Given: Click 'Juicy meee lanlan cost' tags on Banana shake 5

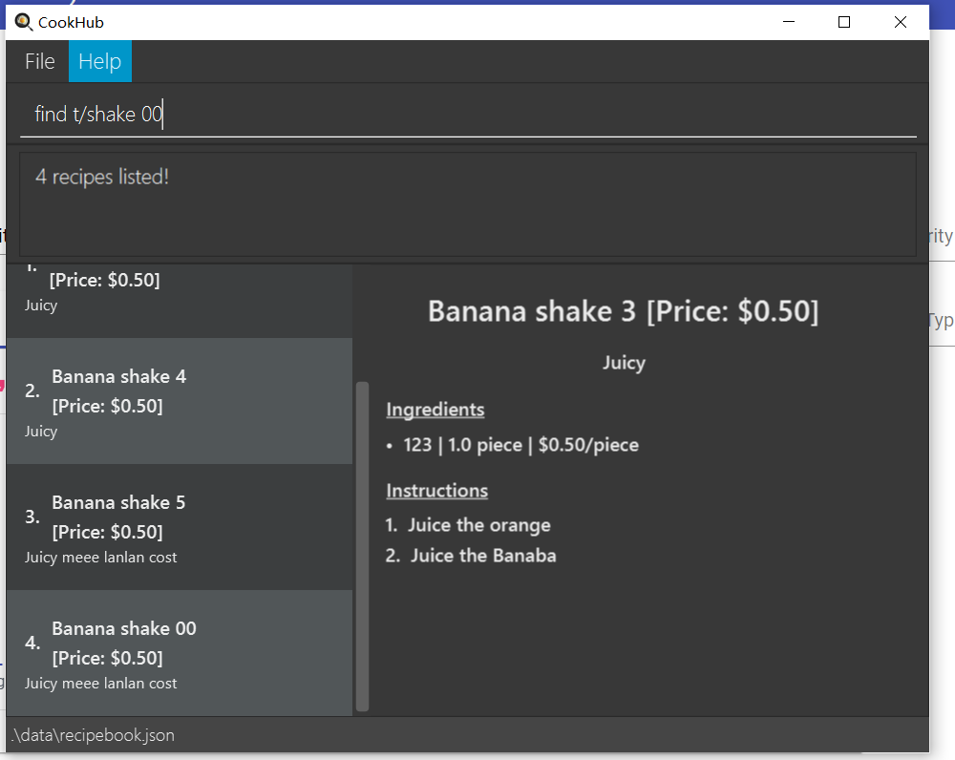Looking at the screenshot, I should click(x=100, y=558).
